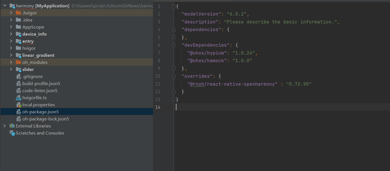Viewport: 390px width, 171px height.
Task: Open the .gitignore file
Action: coord(33,76)
